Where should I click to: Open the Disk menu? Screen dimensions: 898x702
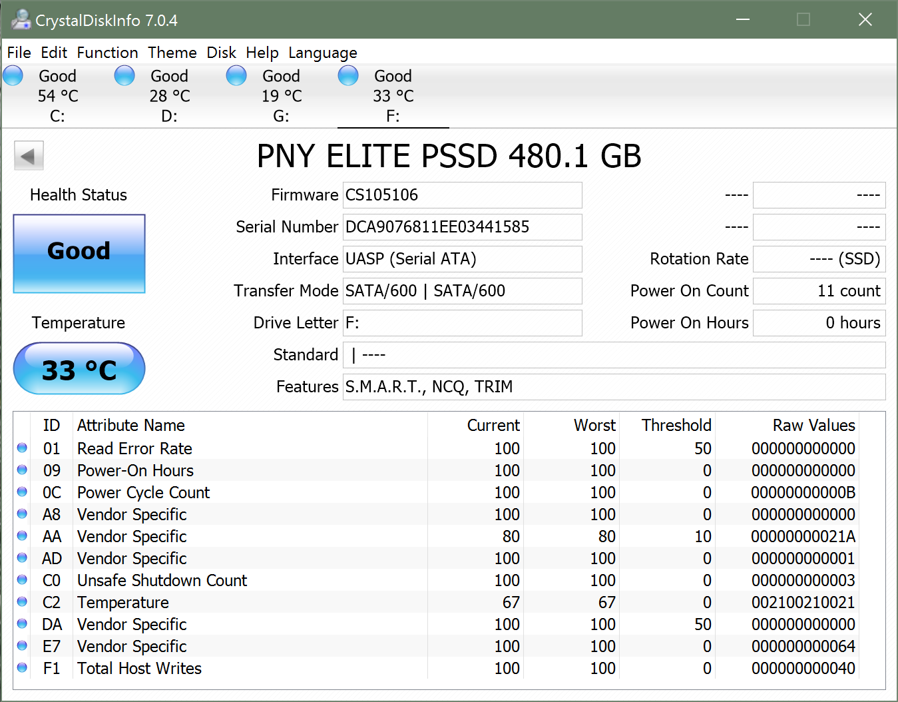[221, 53]
